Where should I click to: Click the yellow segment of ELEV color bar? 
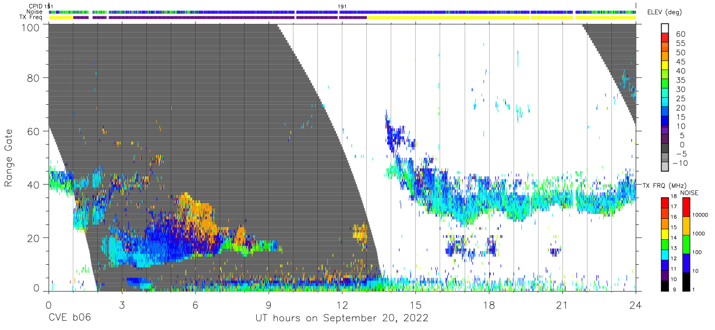pos(665,66)
